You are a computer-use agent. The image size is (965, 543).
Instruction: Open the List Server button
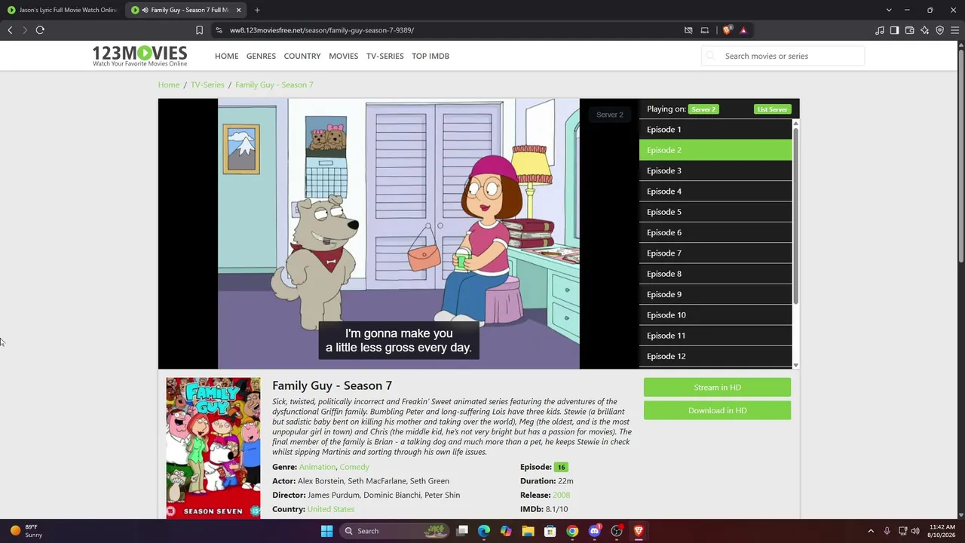(772, 109)
